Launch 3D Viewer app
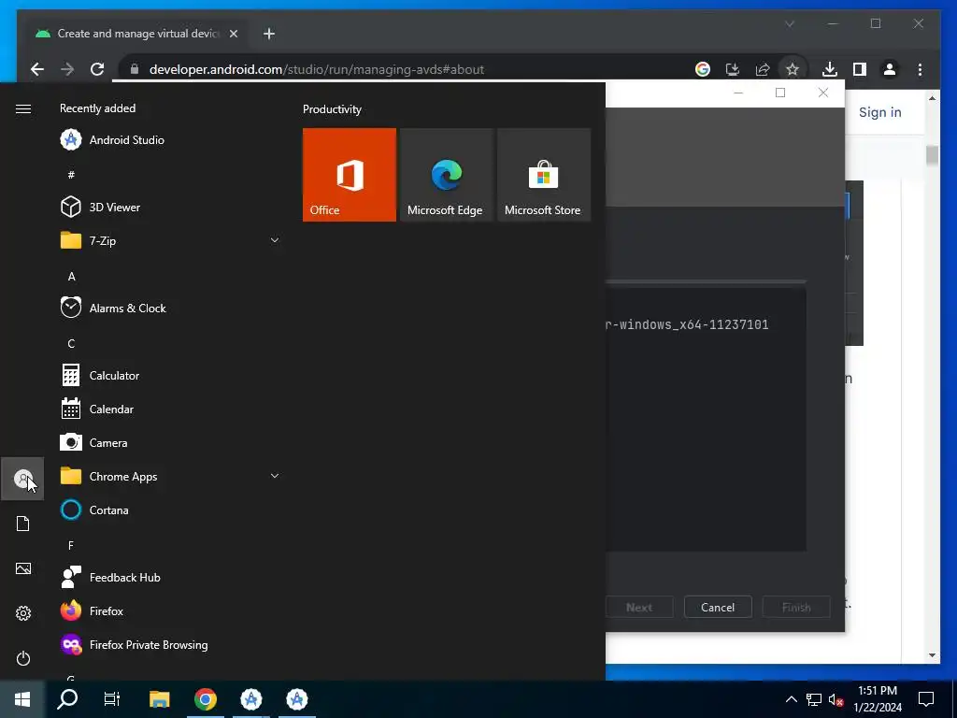The image size is (957, 718). (x=170, y=207)
